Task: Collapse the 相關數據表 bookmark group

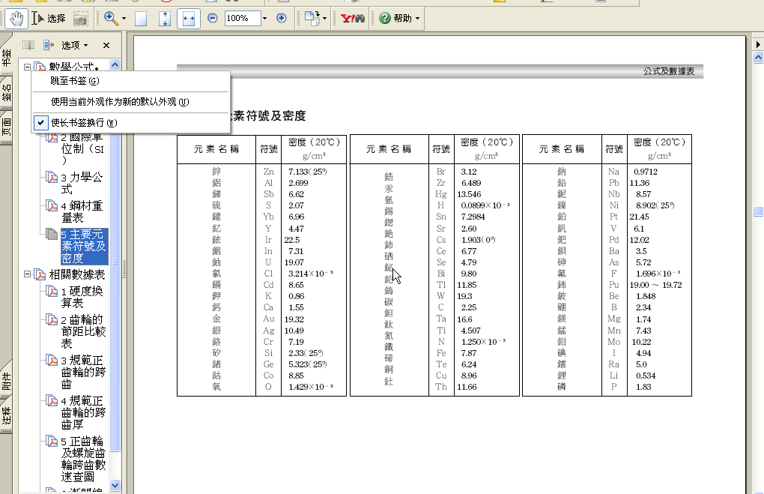Action: click(x=27, y=274)
